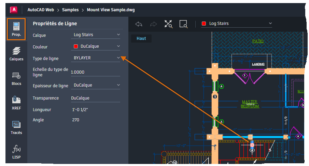Viewport: 309px width, 166px height.
Task: Click Mount View Sample.dwg breadcrumb
Action: [x=111, y=10]
